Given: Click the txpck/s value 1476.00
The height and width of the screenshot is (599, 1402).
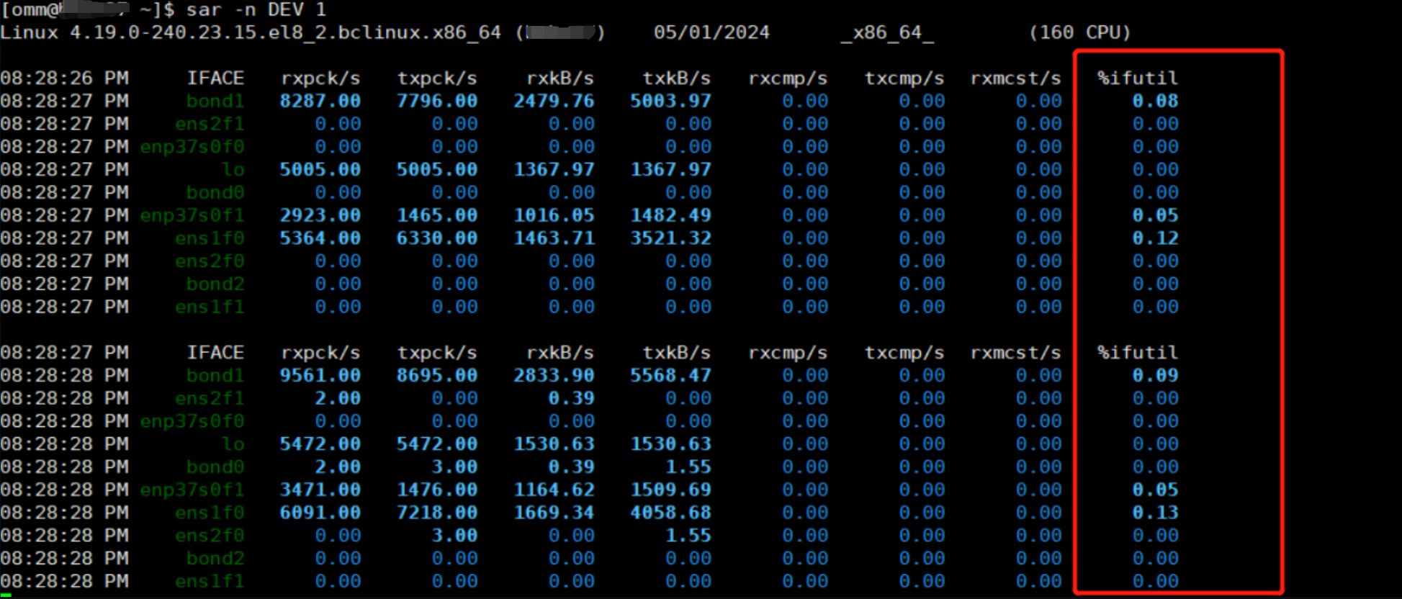Looking at the screenshot, I should tap(437, 490).
